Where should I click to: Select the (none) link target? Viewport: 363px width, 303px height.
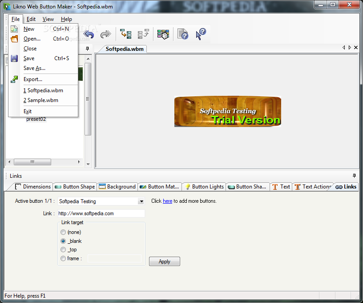coord(63,232)
